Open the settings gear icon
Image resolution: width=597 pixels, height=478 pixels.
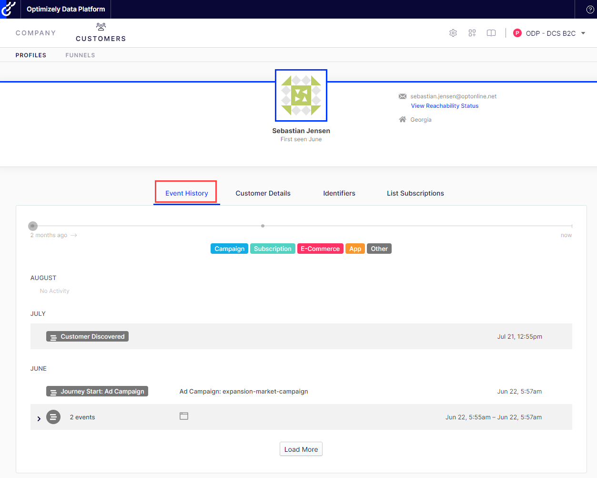[453, 33]
